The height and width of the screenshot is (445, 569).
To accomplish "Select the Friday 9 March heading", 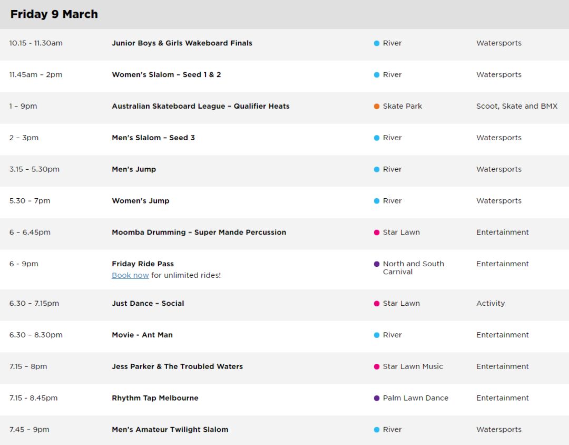I will point(54,14).
